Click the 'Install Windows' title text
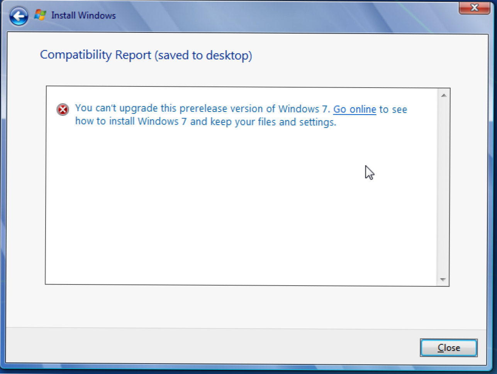497x374 pixels. pyautogui.click(x=83, y=15)
